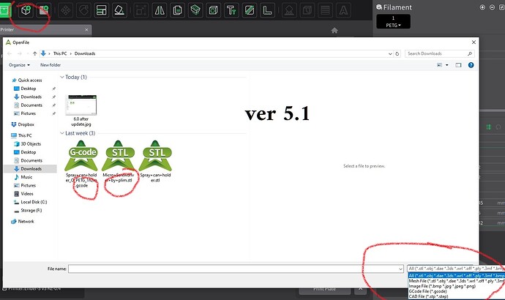This screenshot has width=505, height=300.
Task: Open the view options dropdown arrow
Action: pos(446,65)
